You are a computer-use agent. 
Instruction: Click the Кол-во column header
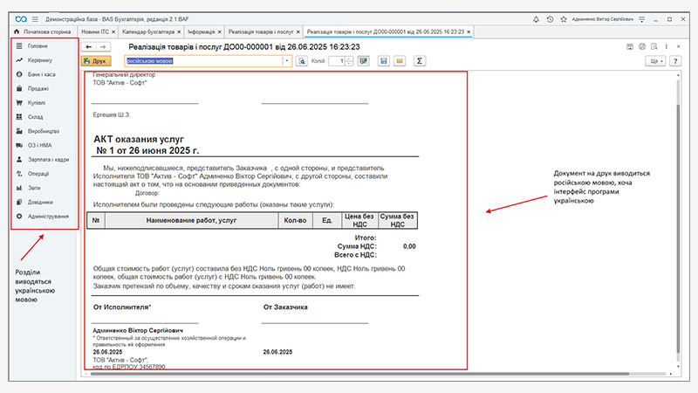pos(295,220)
